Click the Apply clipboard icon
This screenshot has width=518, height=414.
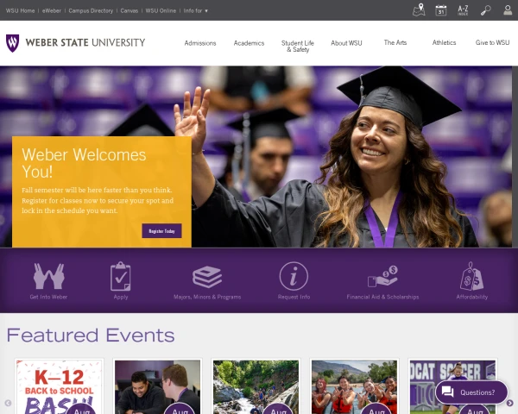[121, 276]
